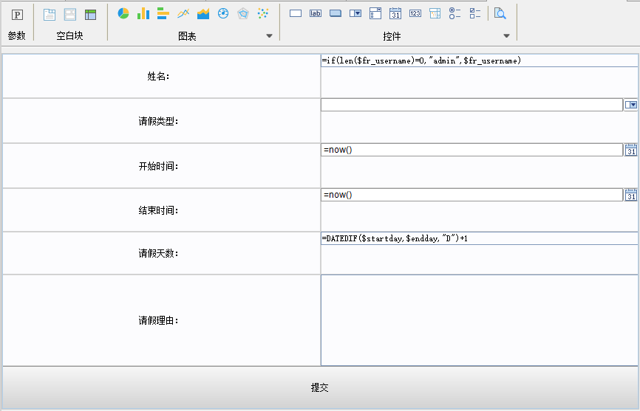The image size is (640, 411).
Task: Add a number input widget (123)
Action: tap(415, 13)
